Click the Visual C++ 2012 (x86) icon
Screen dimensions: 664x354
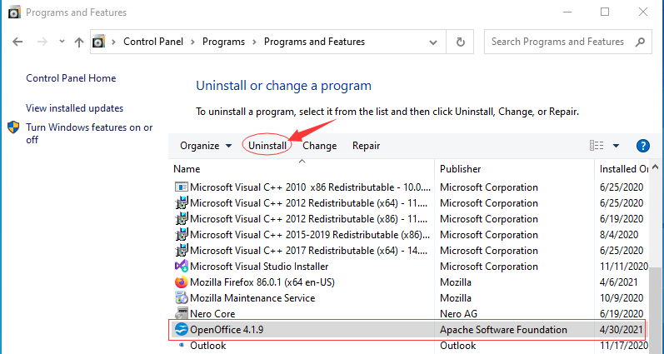182,219
